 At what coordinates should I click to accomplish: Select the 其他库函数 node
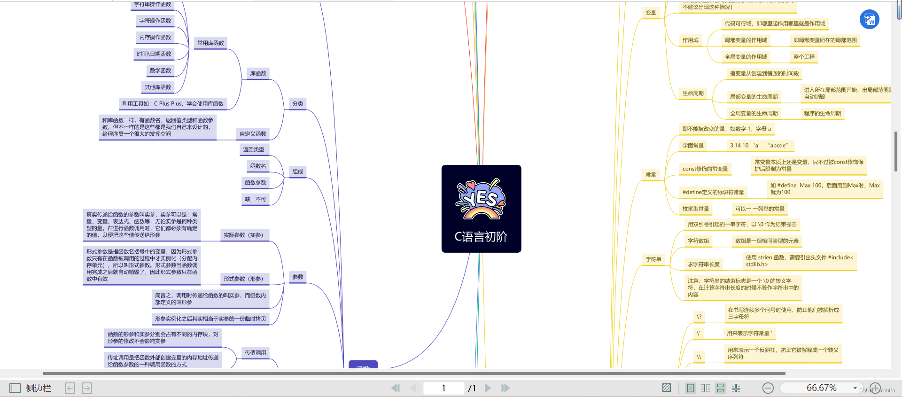[158, 87]
